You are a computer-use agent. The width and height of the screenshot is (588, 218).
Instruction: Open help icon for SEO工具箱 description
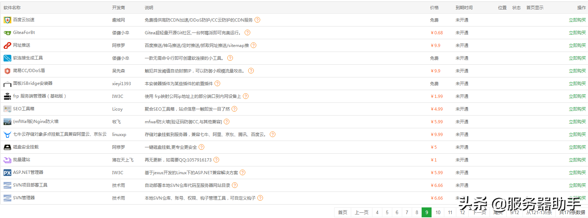tap(234, 109)
